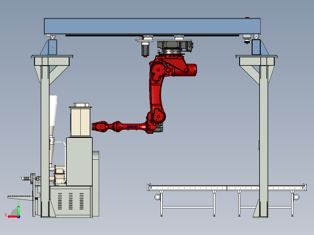The width and height of the screenshot is (314, 235).
Task: Click the red X axis arrow of the triad
Action: (13, 217)
